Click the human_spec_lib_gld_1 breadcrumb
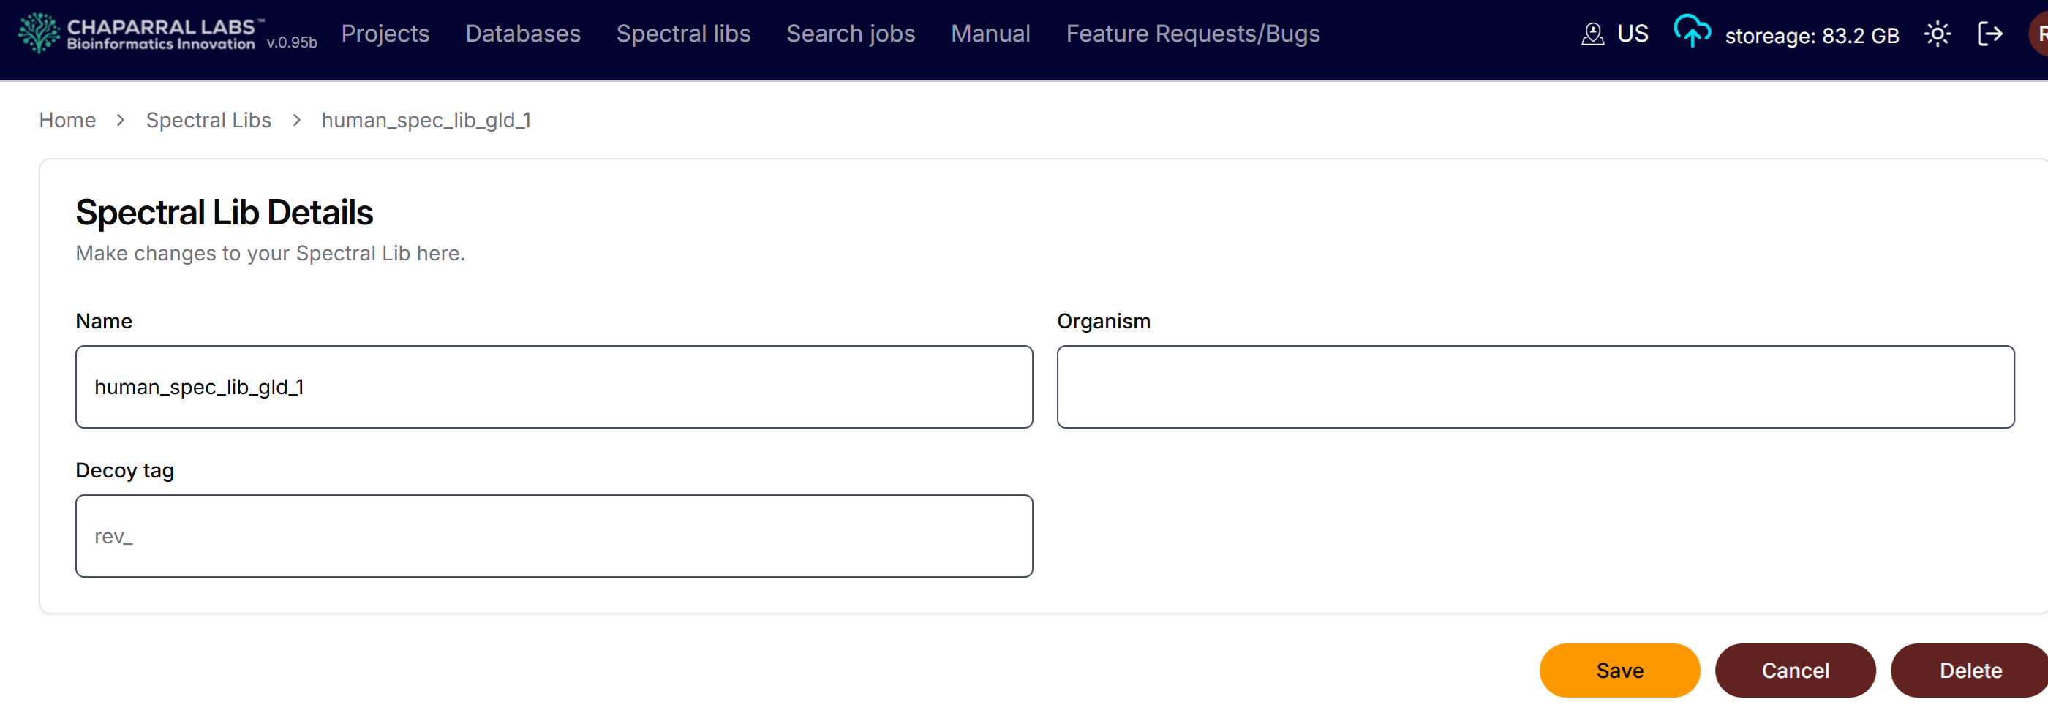The height and width of the screenshot is (721, 2048). pyautogui.click(x=426, y=120)
